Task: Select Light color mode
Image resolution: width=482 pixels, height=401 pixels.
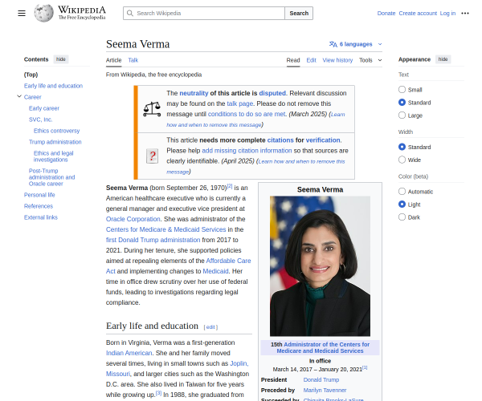Action: (402, 204)
